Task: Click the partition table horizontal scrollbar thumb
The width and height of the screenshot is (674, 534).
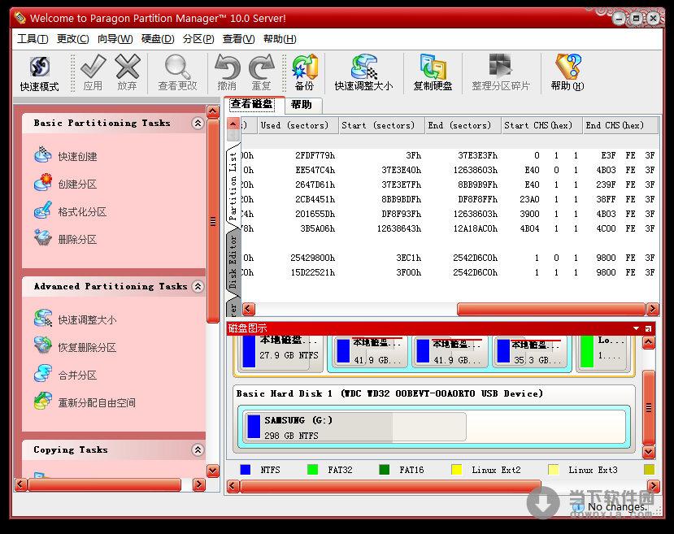Action: (551, 309)
